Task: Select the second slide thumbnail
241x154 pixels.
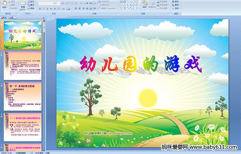Action: click(23, 66)
